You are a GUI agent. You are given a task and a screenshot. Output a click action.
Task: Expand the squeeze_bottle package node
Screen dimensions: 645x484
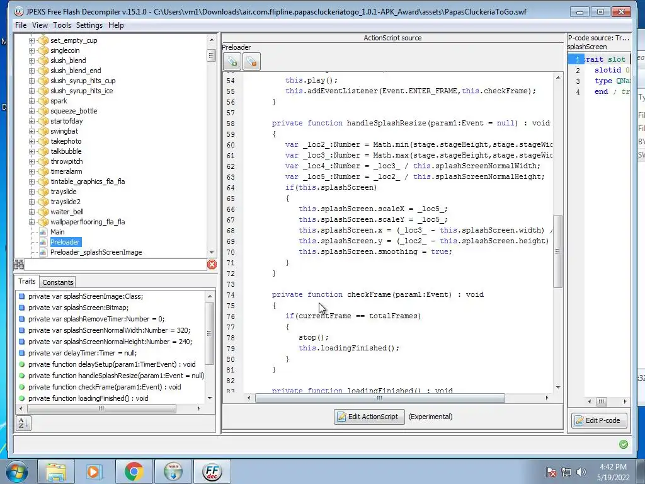coord(31,111)
